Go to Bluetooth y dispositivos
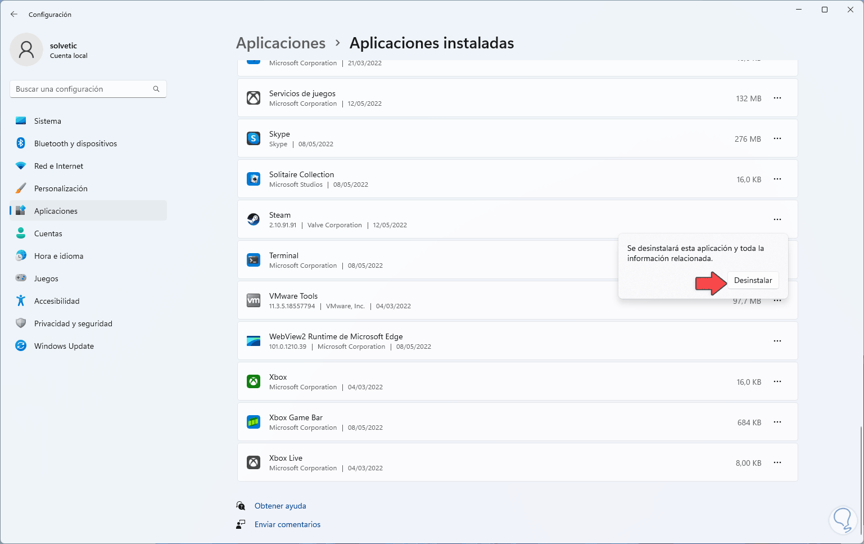Screen dimensions: 864x544 pos(75,143)
